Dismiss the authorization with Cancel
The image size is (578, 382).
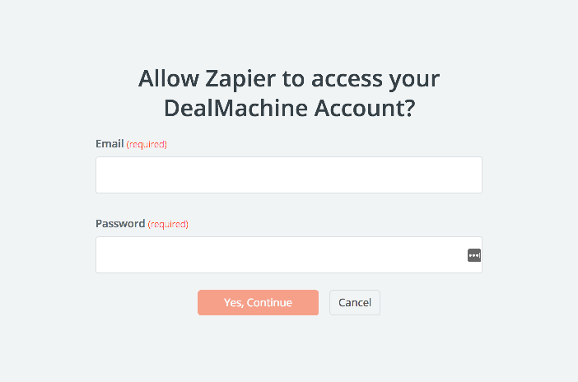pos(355,302)
